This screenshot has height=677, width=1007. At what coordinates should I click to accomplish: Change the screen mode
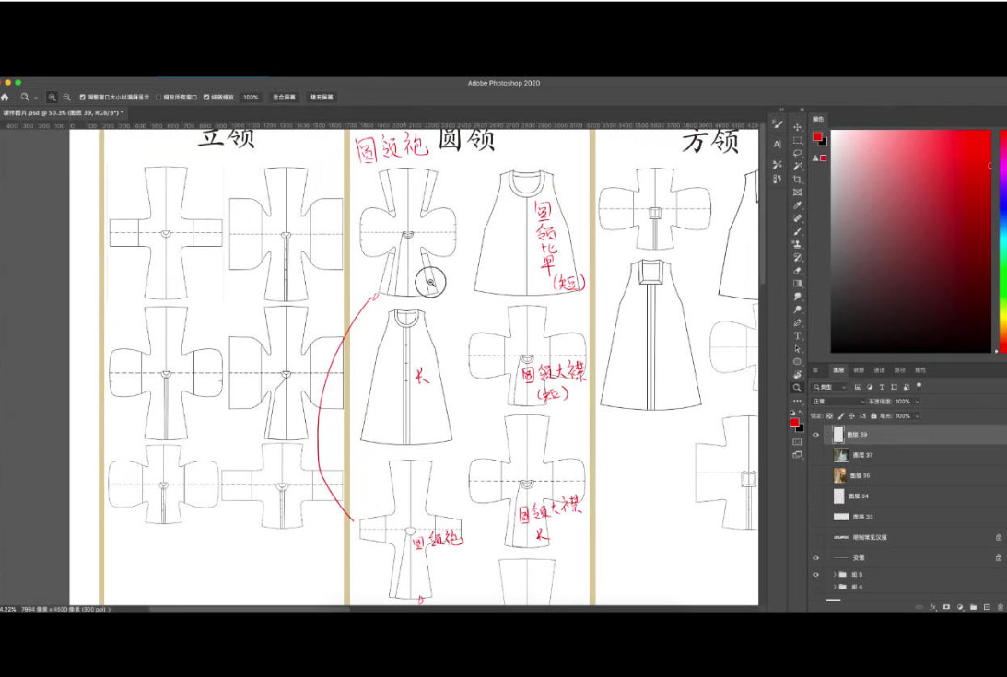pyautogui.click(x=797, y=455)
